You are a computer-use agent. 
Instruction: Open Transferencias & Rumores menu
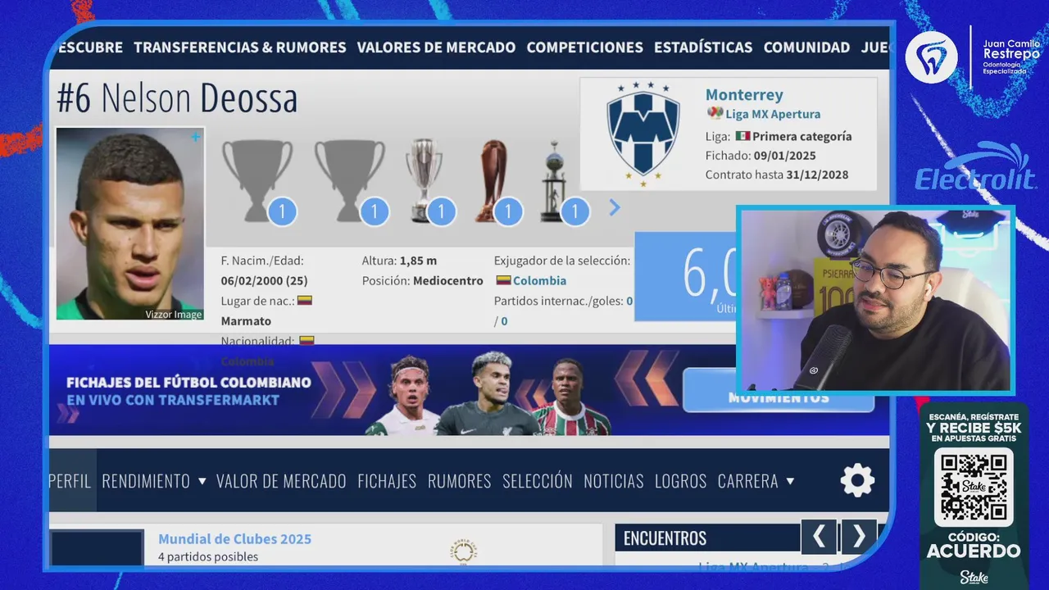pos(240,48)
